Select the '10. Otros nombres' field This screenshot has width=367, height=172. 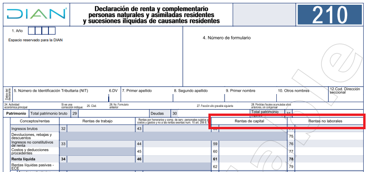(x=302, y=97)
